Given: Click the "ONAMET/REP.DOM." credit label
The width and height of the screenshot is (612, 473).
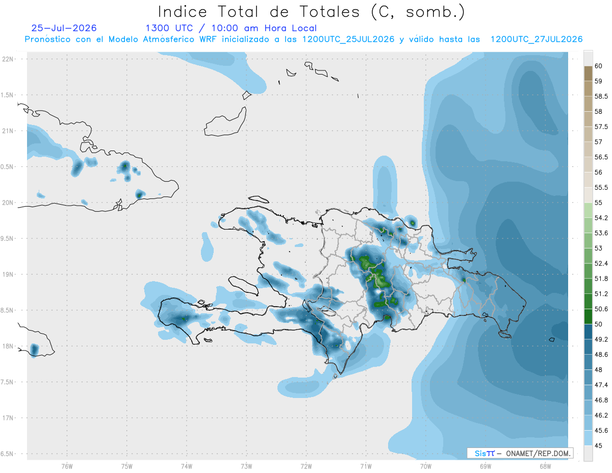Looking at the screenshot, I should click(x=539, y=453).
